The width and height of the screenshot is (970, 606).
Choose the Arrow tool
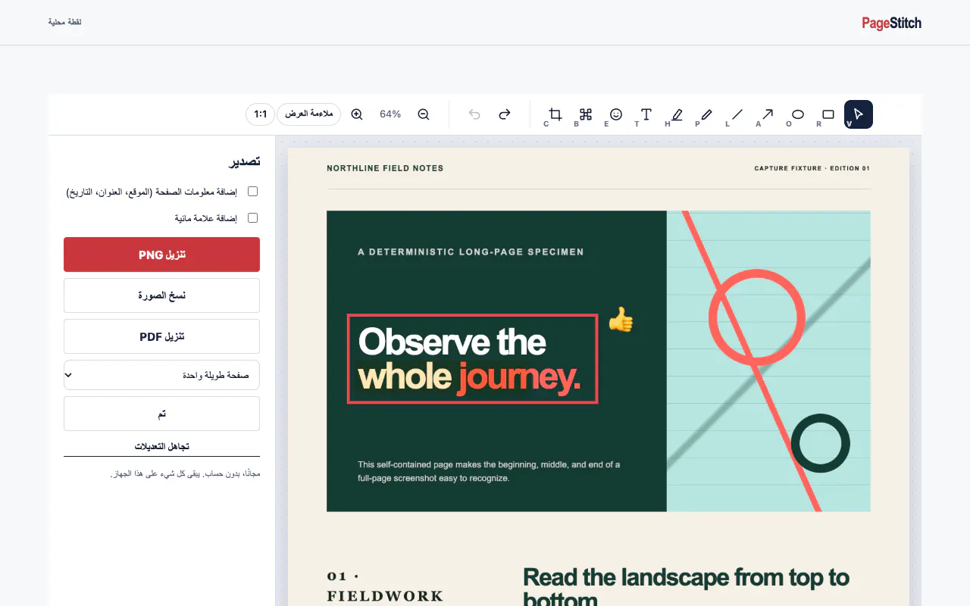[x=768, y=114]
